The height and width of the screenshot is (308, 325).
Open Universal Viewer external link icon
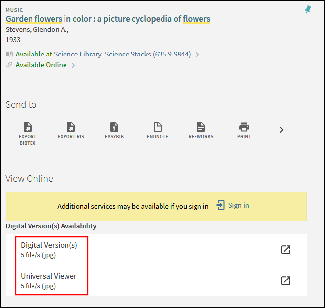point(285,280)
